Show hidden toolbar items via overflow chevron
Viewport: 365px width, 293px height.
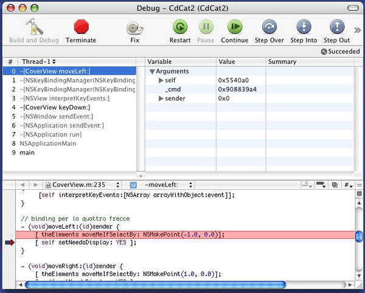coord(358,29)
